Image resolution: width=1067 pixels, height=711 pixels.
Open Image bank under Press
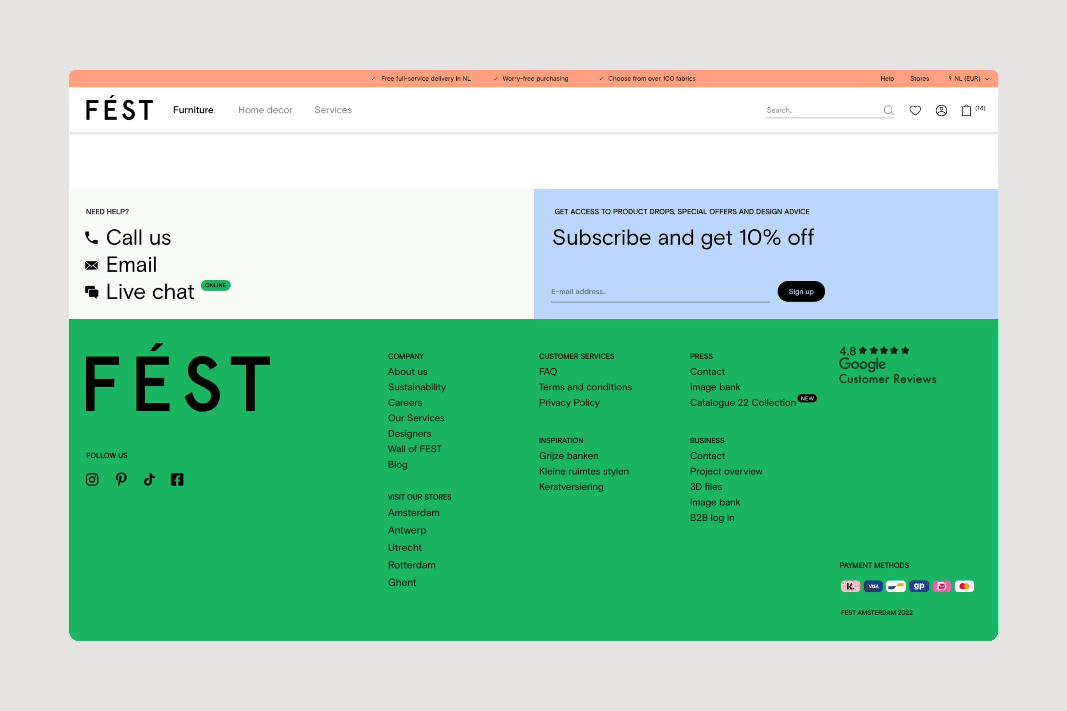715,387
